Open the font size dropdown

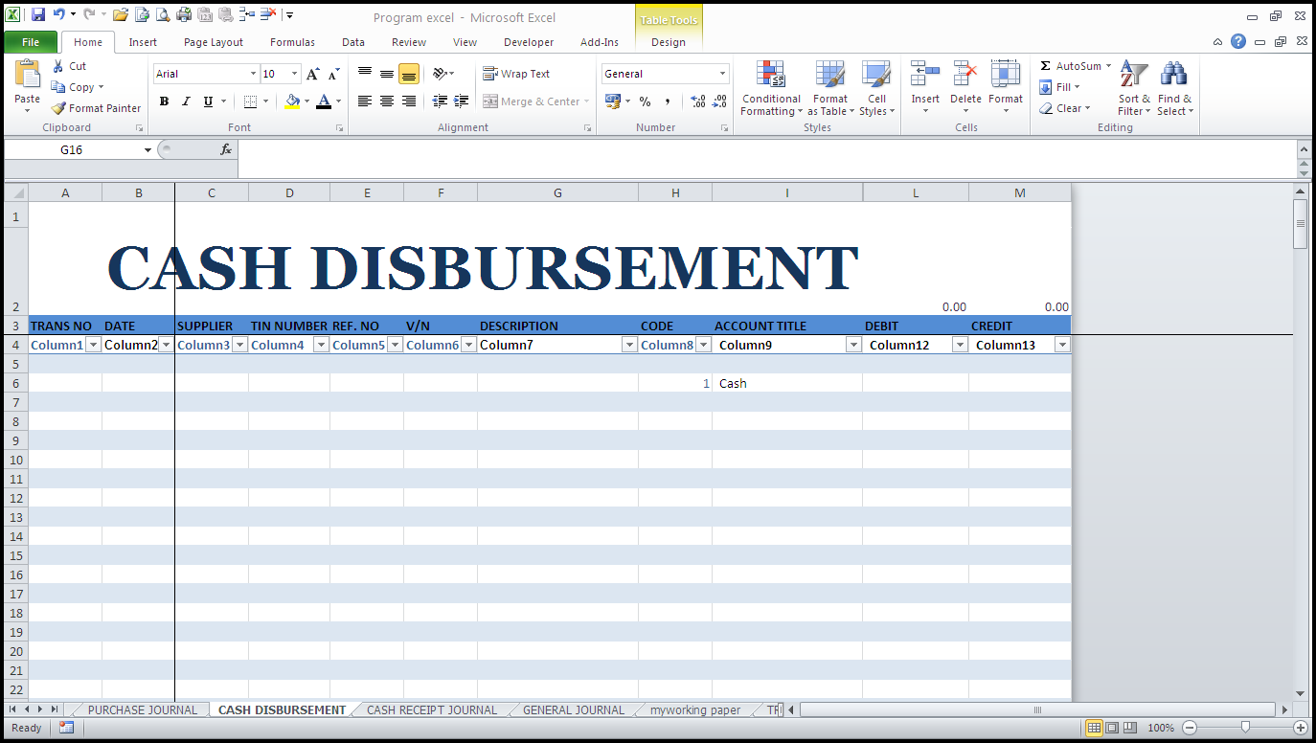pyautogui.click(x=292, y=73)
